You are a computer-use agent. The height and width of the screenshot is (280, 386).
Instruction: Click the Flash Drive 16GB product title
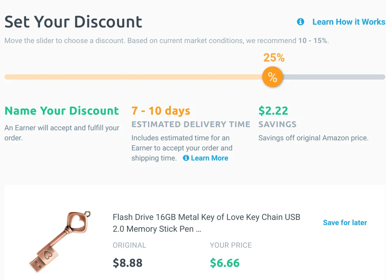[206, 223]
